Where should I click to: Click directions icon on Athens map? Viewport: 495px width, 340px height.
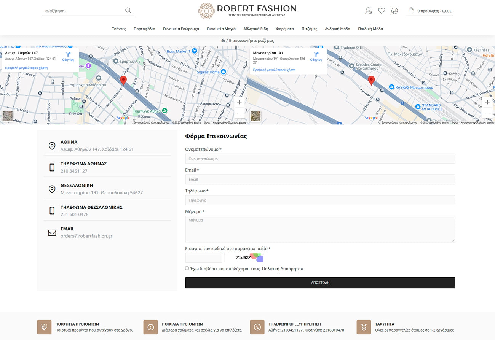tap(68, 54)
